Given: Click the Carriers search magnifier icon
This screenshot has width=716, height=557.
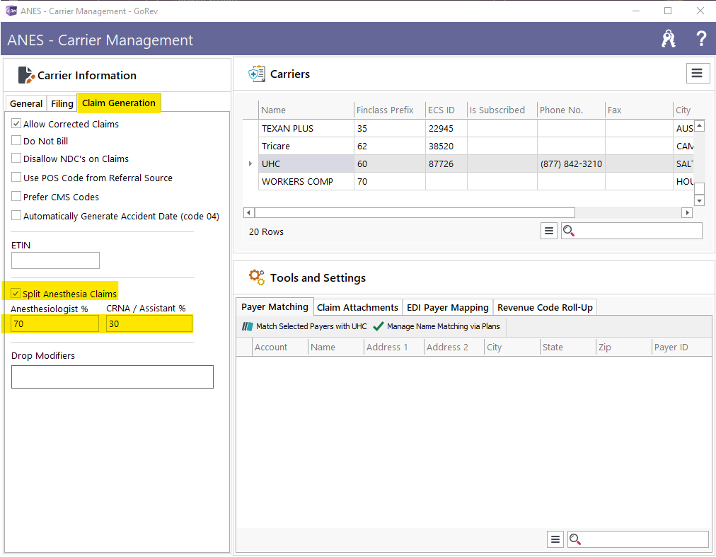Looking at the screenshot, I should 569,231.
